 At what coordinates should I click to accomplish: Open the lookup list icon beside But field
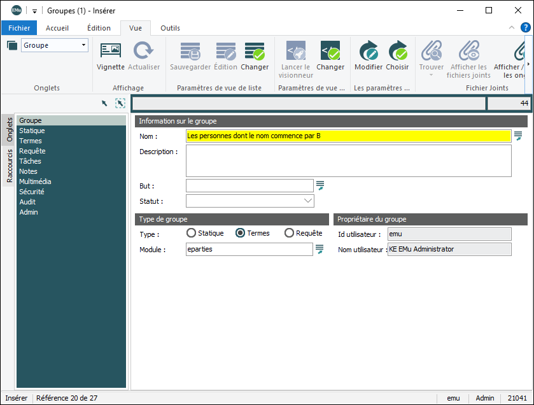click(x=320, y=185)
